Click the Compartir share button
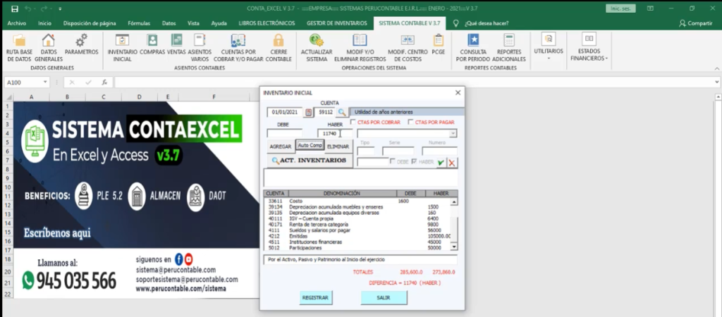The width and height of the screenshot is (722, 317). click(x=696, y=23)
